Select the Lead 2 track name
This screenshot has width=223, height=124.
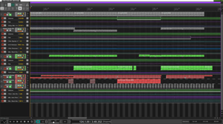tap(9, 67)
